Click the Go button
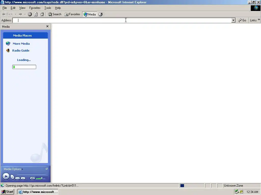 pyautogui.click(x=242, y=20)
